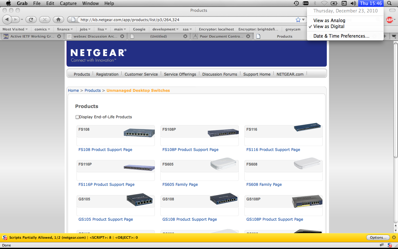The width and height of the screenshot is (398, 249).
Task: Close the websec Discussion Archive tab
Action: click(x=122, y=36)
